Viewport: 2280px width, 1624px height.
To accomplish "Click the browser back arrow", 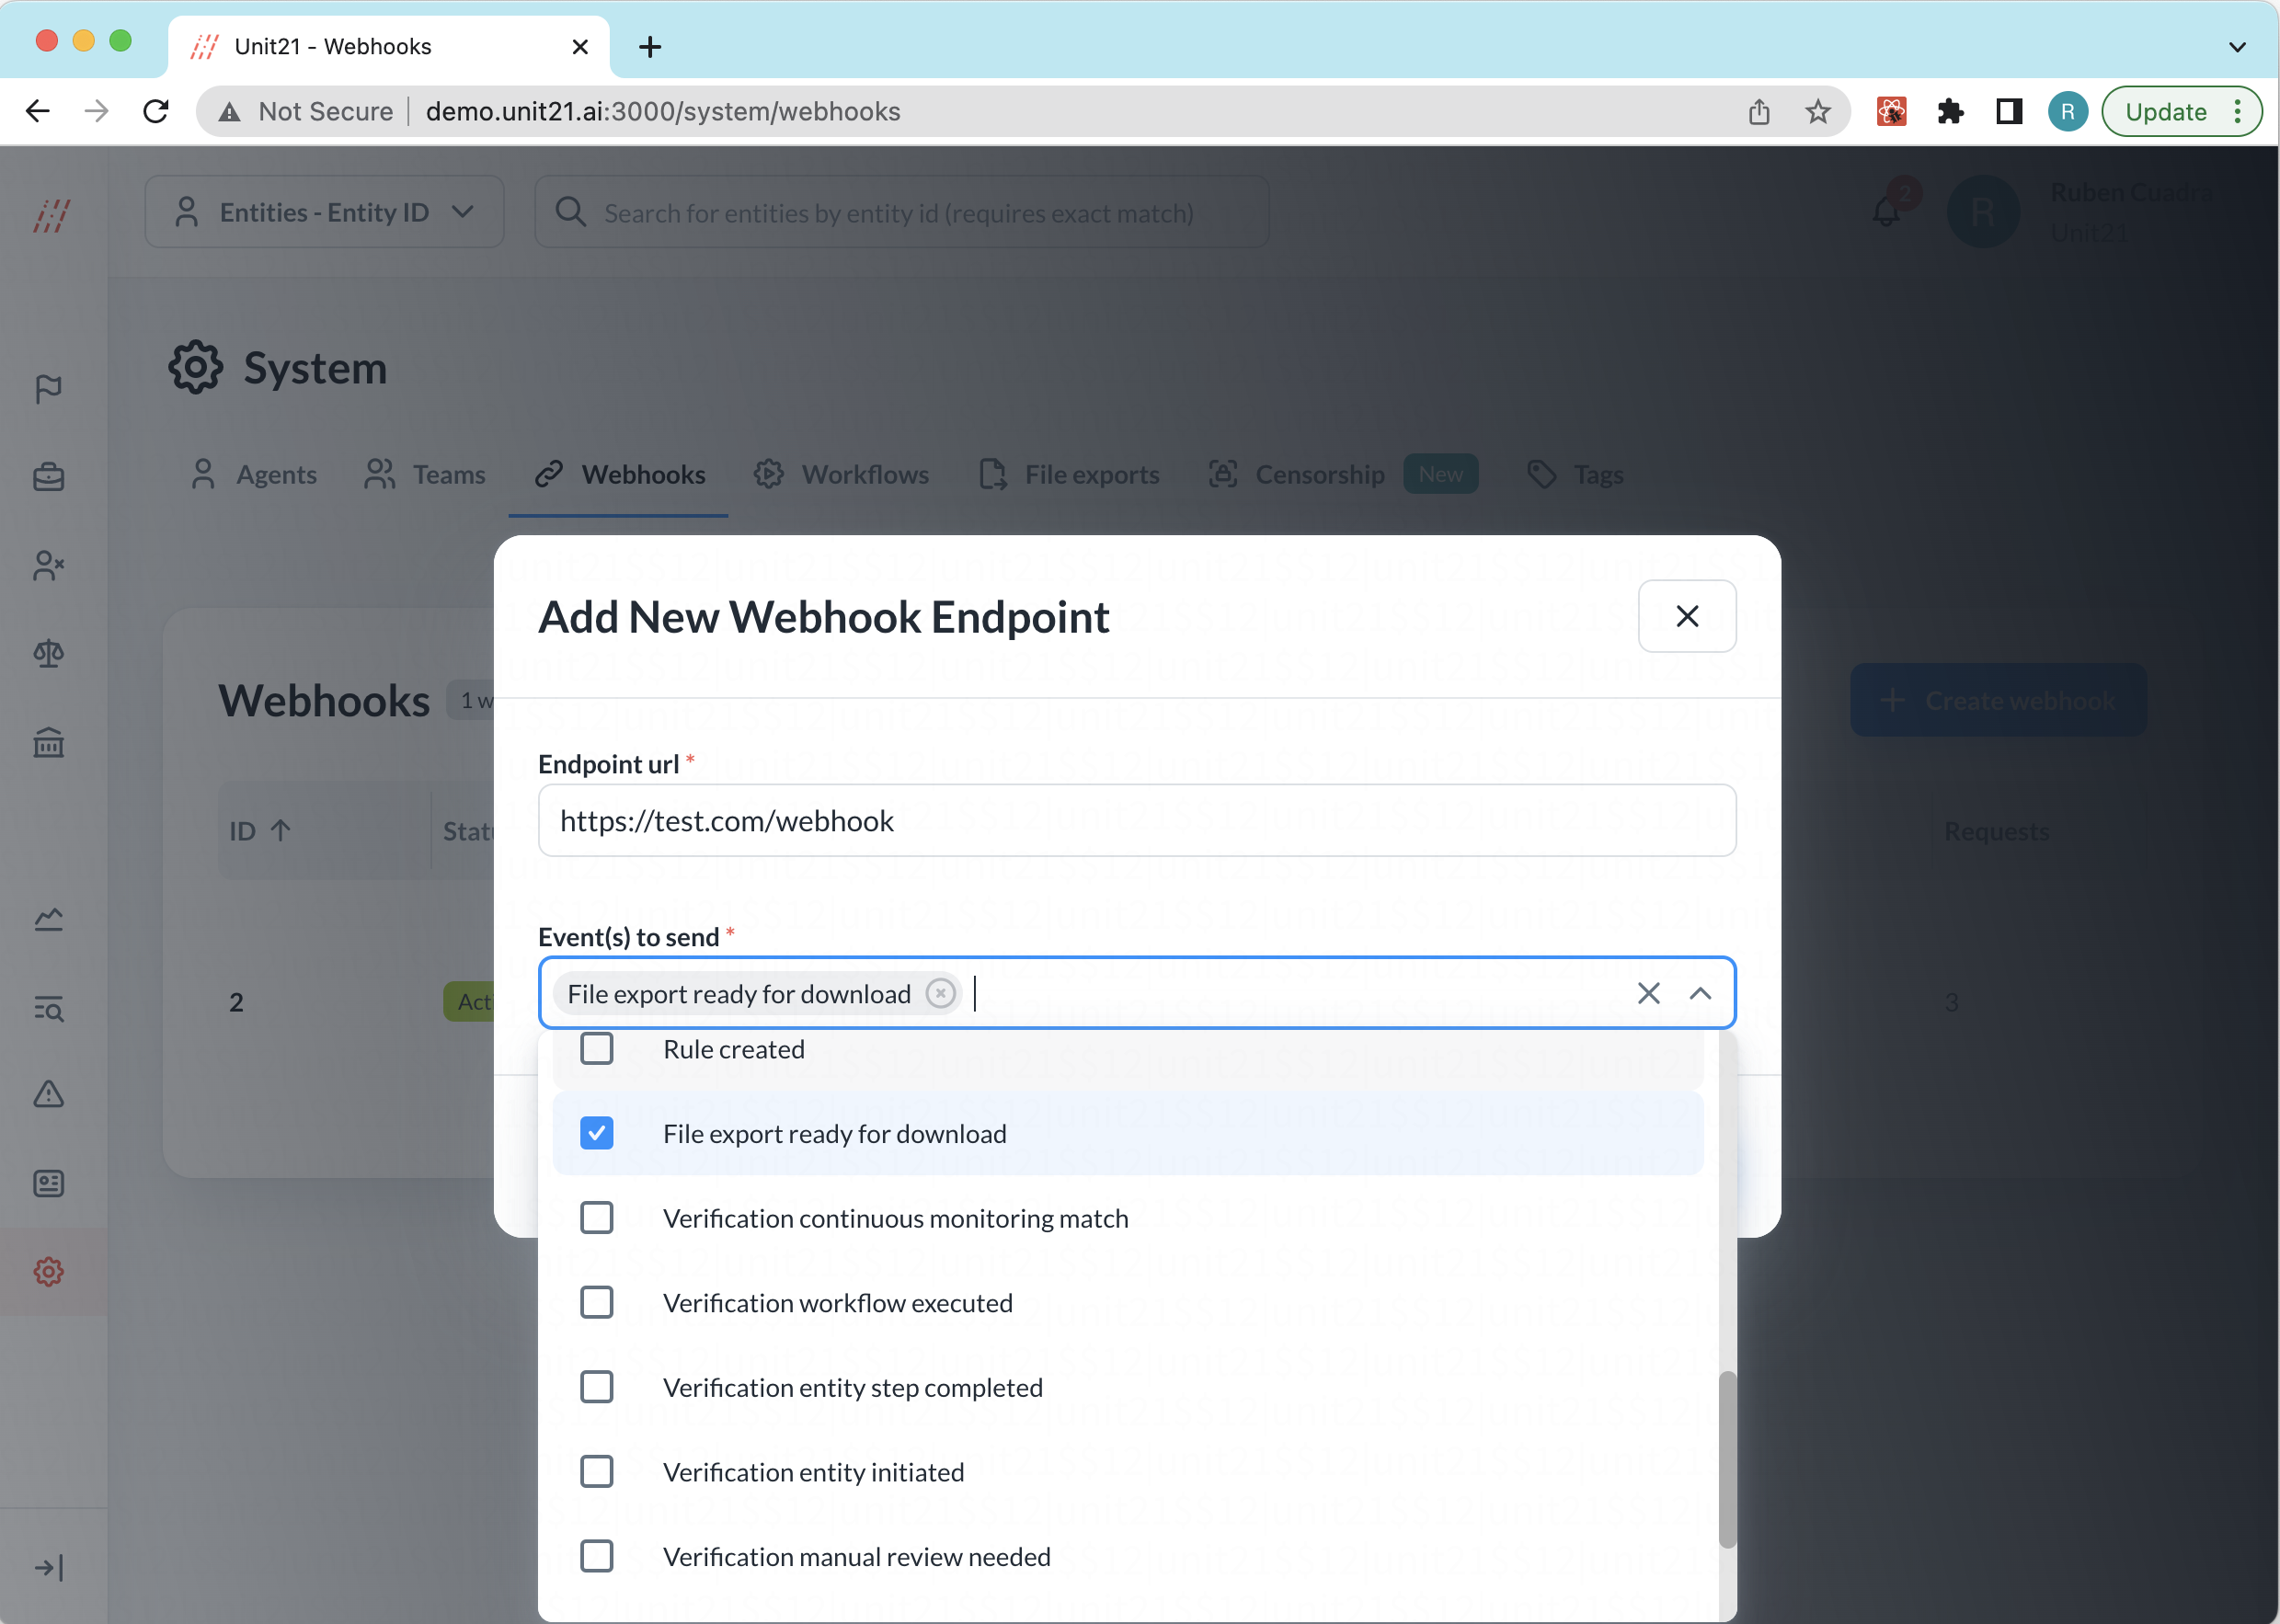I will tap(38, 111).
